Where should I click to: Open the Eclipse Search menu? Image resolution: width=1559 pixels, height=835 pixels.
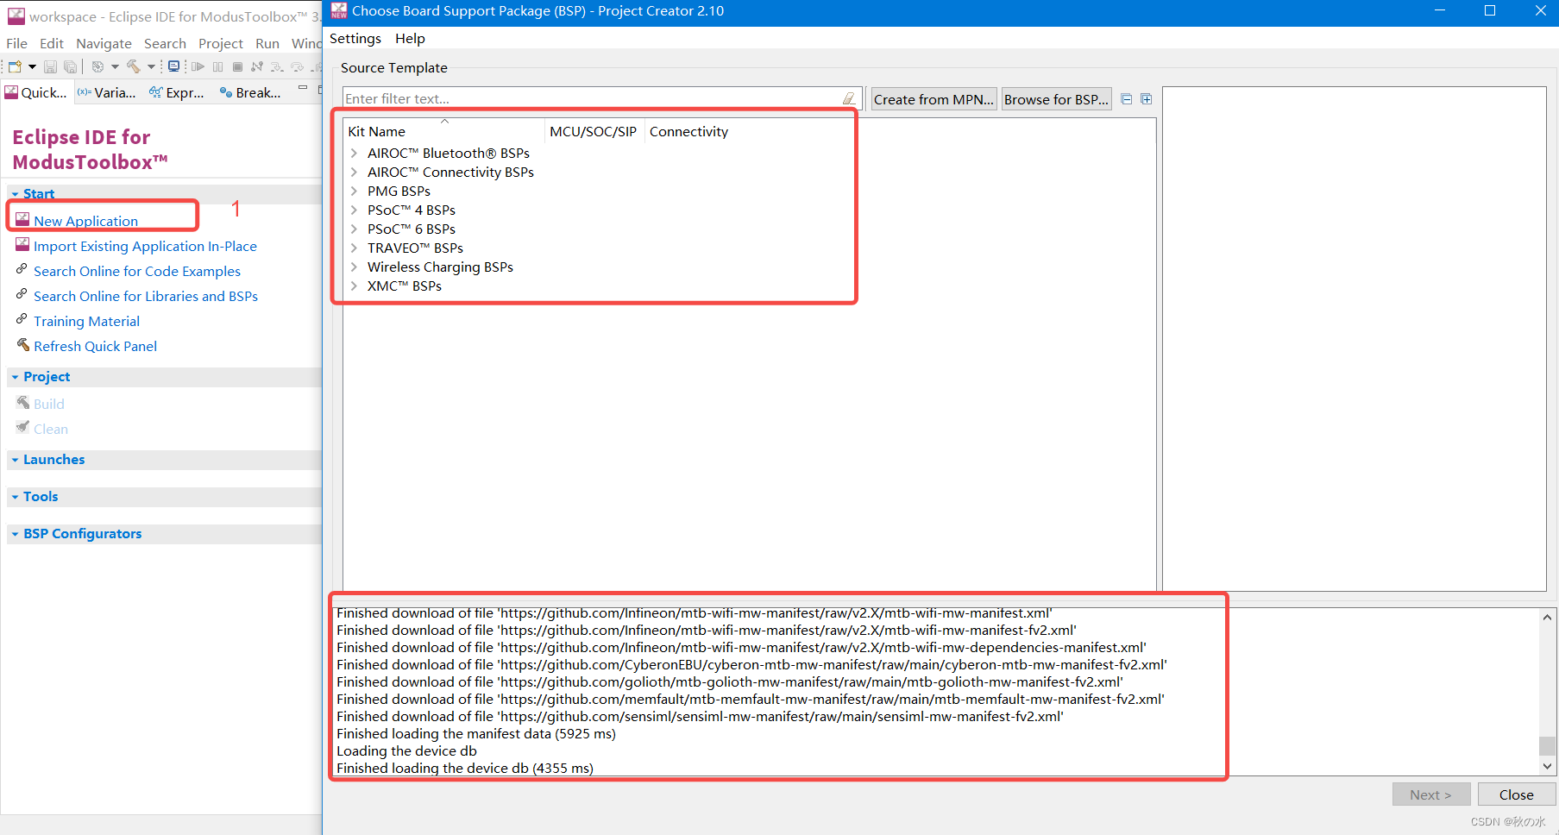[x=165, y=43]
